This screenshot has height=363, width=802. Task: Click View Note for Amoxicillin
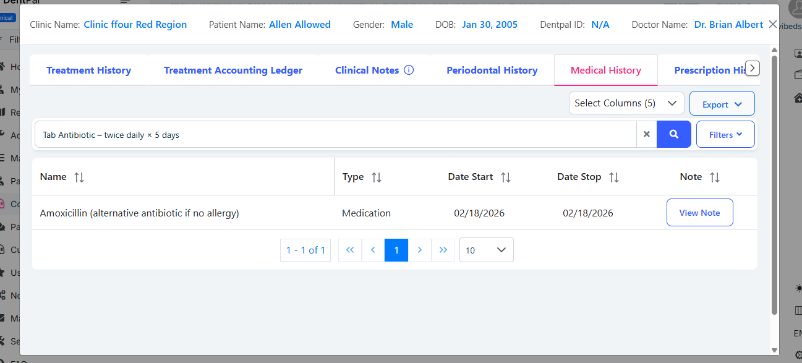[x=699, y=213]
